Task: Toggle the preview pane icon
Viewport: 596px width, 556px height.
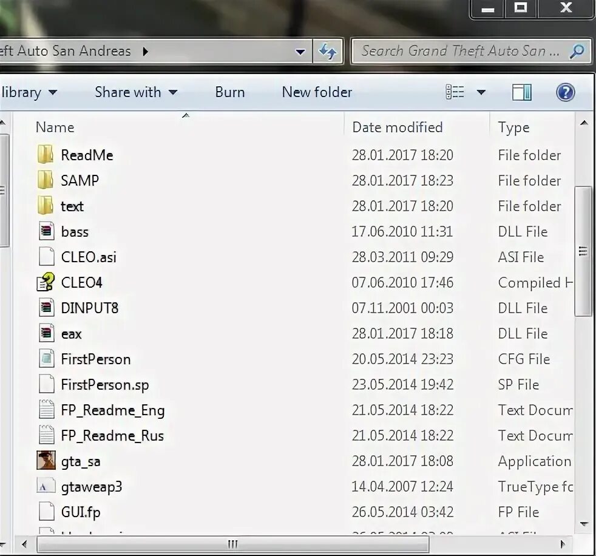Action: 522,92
